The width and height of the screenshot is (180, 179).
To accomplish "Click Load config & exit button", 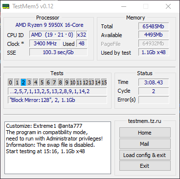I will [145, 155].
